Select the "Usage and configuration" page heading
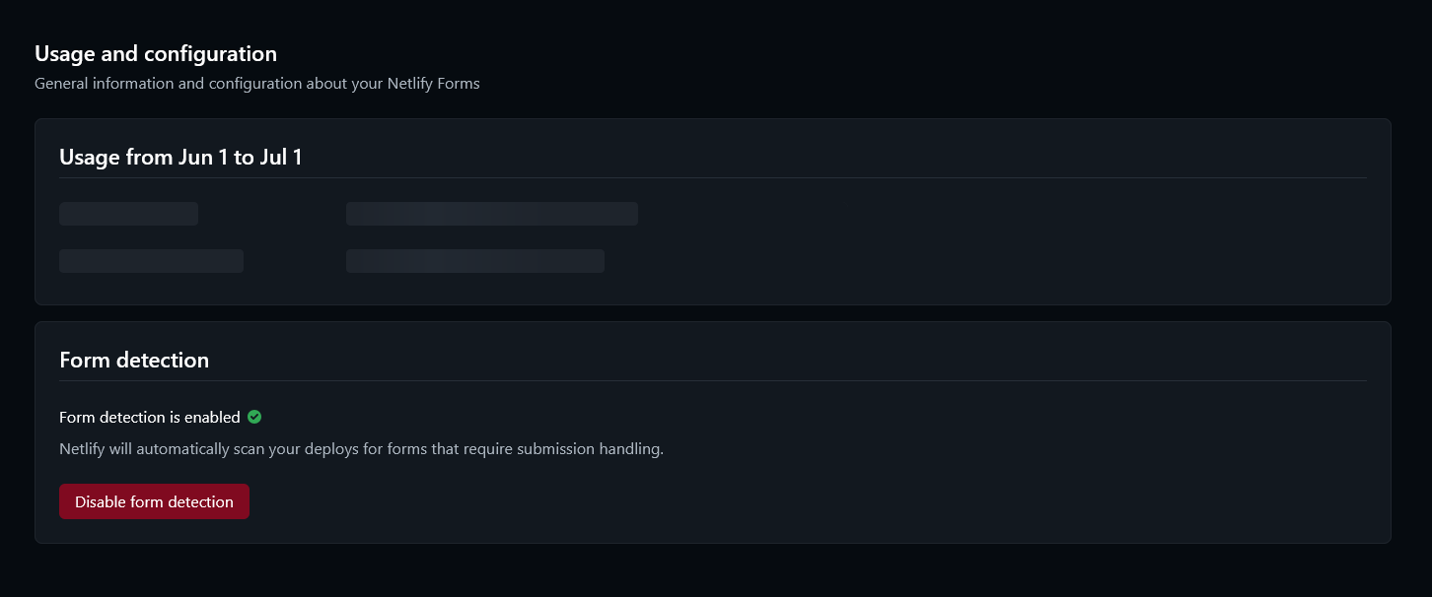Viewport: 1432px width, 597px height. (156, 53)
